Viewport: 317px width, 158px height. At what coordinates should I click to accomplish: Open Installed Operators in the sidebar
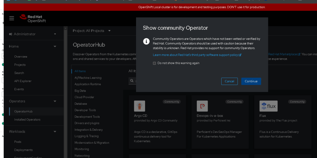tap(27, 119)
